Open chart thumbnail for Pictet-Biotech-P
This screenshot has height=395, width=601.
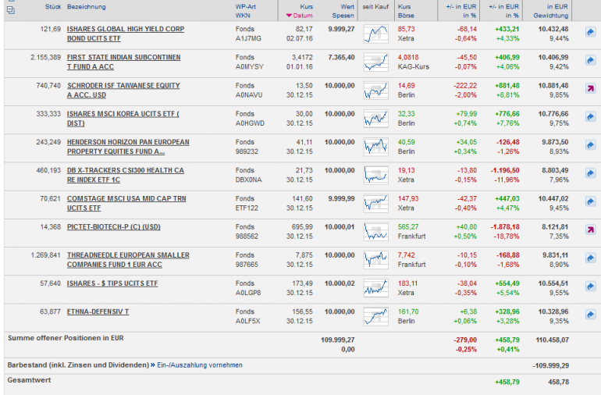click(375, 232)
